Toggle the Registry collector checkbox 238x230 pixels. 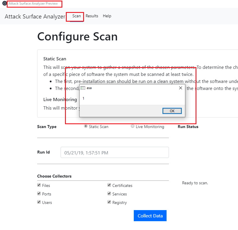coord(109,202)
